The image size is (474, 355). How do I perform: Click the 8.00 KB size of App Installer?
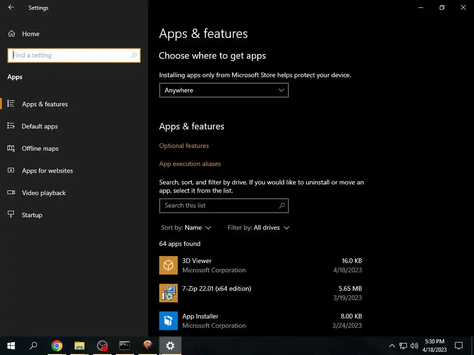pos(351,316)
